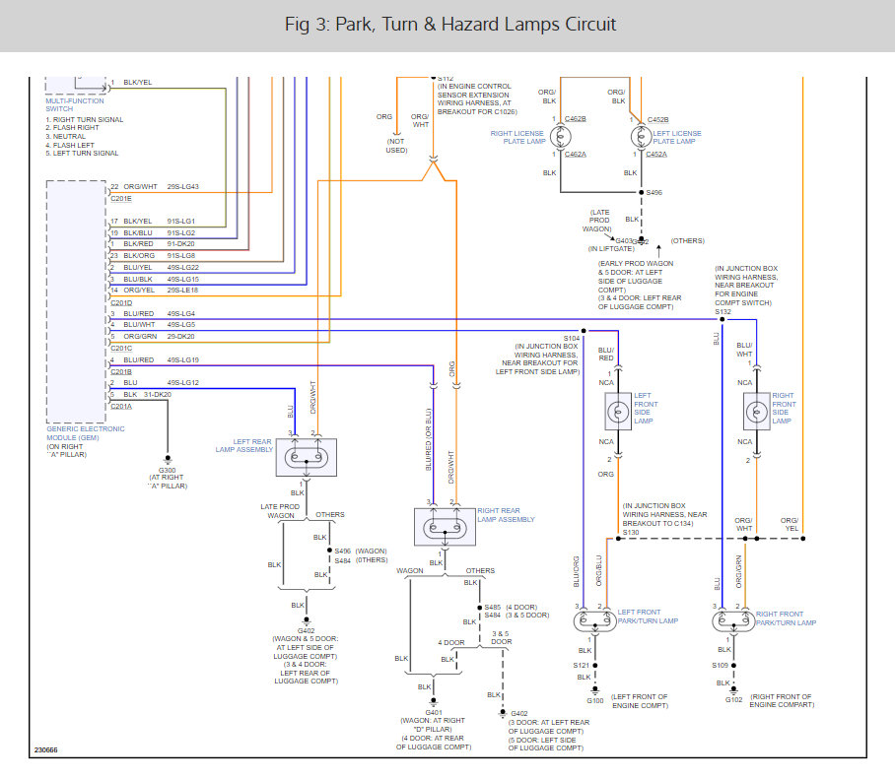
Task: Click connector label C201E
Action: [121, 199]
